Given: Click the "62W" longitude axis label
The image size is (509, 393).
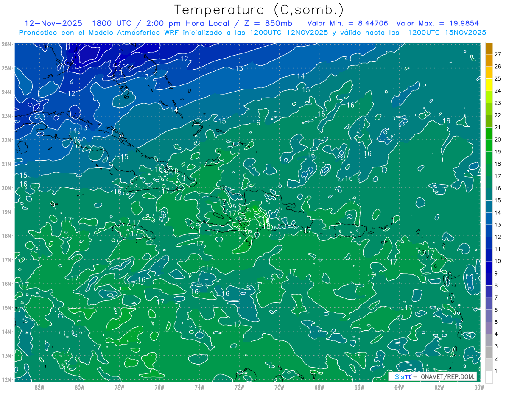Looking at the screenshot, I should [439, 387].
